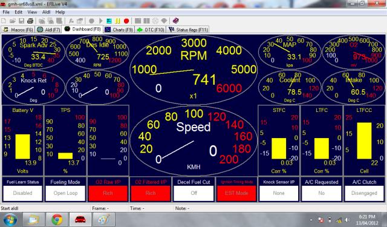Click the Spark Adv gauge
Image resolution: width=387 pixels, height=227 pixels.
coord(34,52)
